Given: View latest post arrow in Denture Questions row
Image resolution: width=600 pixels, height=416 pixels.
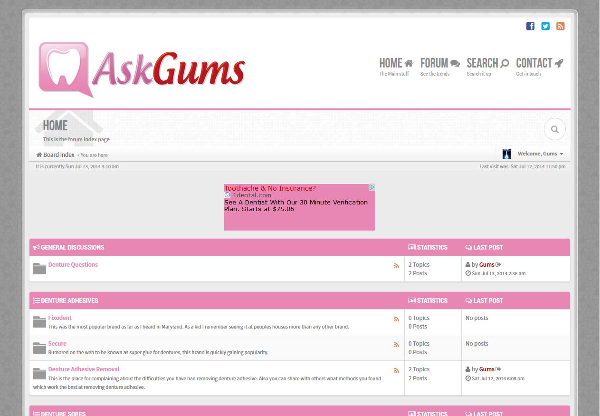Looking at the screenshot, I should 498,265.
